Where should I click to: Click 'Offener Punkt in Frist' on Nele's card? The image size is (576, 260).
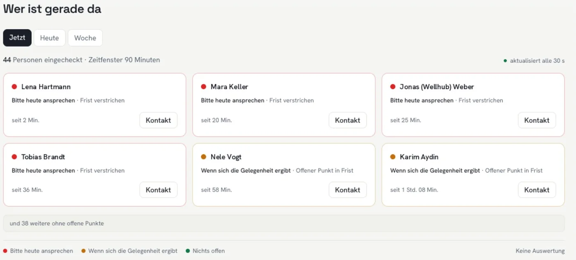[325, 170]
